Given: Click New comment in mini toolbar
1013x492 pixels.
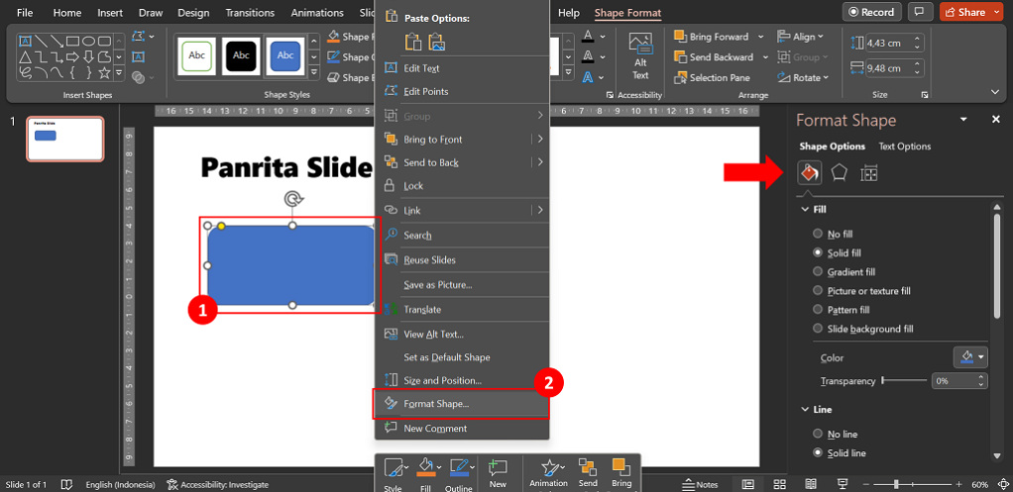Looking at the screenshot, I should point(499,474).
